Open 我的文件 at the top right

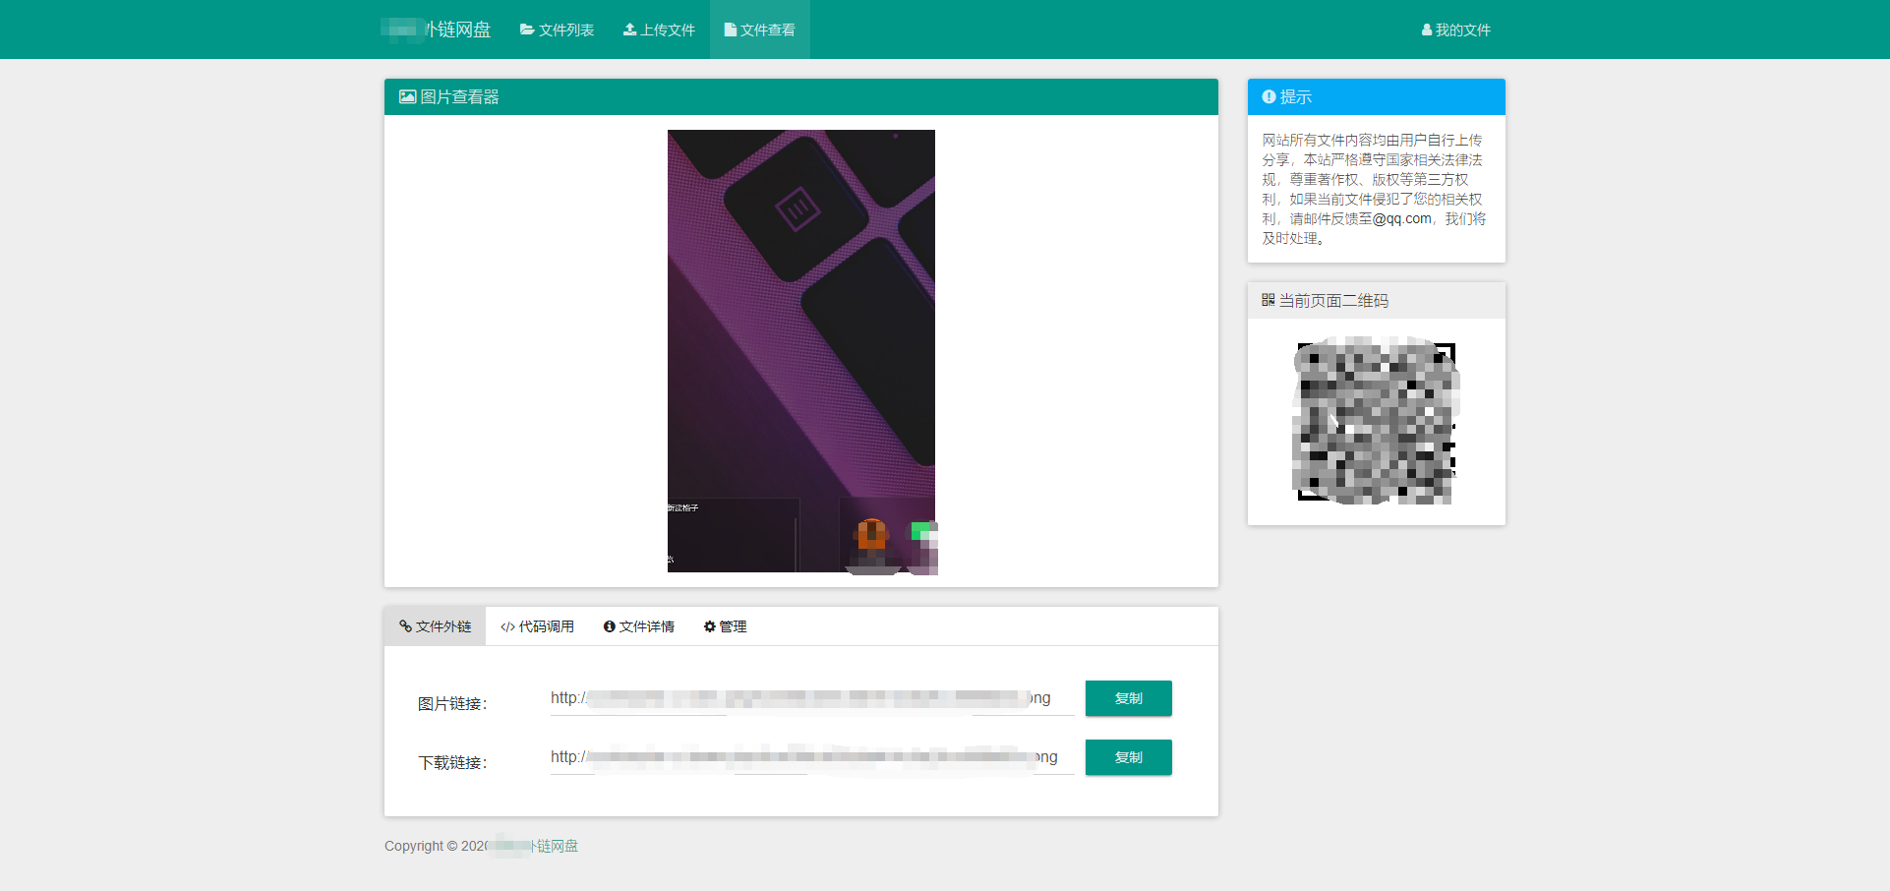[x=1455, y=30]
